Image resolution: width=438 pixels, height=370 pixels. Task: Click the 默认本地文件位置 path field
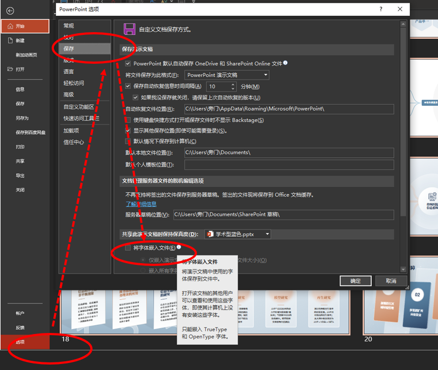point(289,153)
